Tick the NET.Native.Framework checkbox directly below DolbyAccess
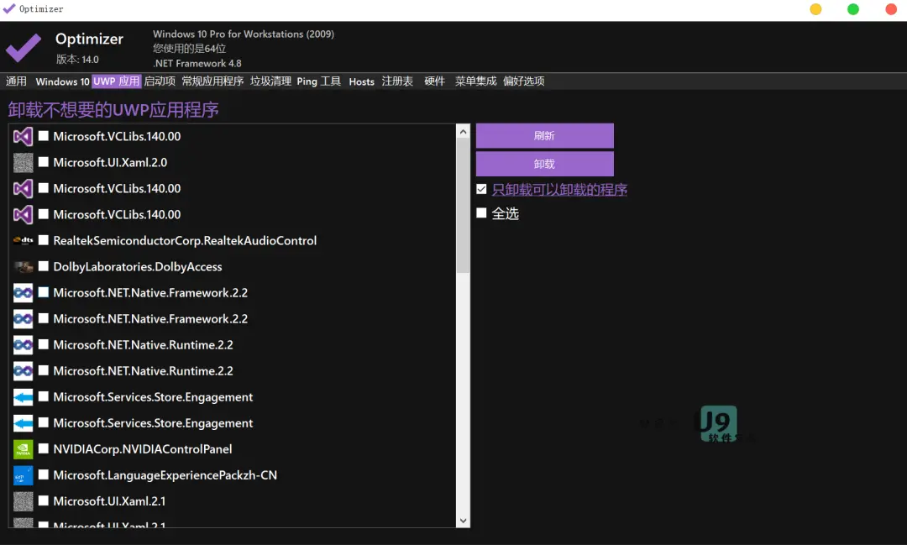Image resolution: width=907 pixels, height=545 pixels. point(44,292)
